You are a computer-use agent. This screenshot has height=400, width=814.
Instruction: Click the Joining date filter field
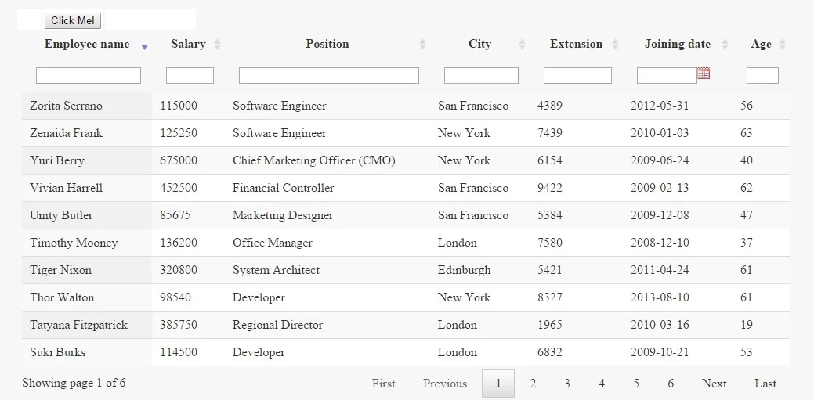tap(666, 76)
